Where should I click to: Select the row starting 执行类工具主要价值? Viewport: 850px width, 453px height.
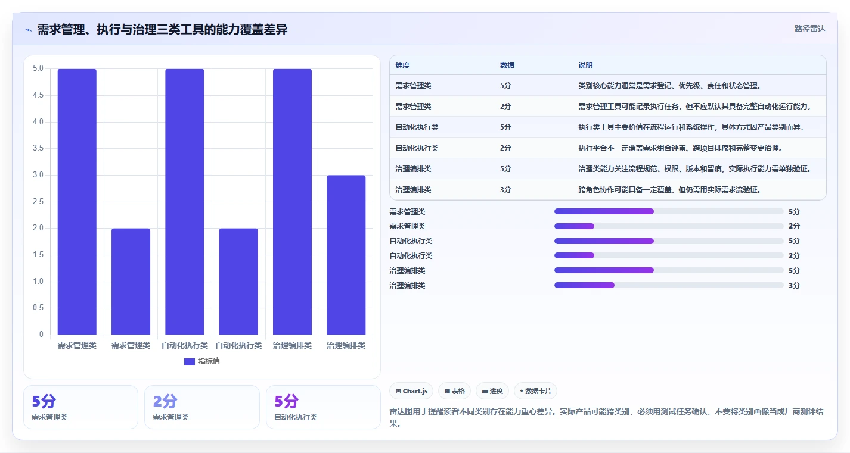point(608,127)
